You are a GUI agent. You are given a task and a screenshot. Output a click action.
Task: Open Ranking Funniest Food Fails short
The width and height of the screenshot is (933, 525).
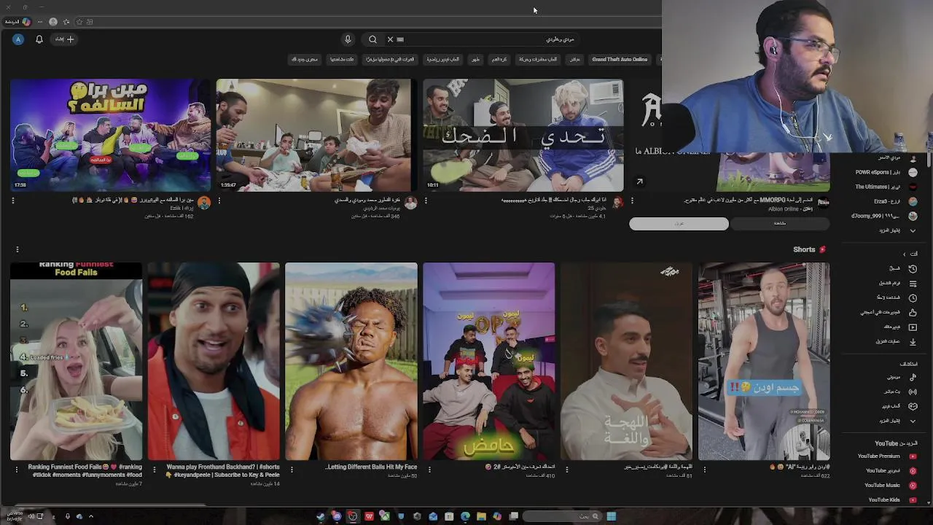76,361
